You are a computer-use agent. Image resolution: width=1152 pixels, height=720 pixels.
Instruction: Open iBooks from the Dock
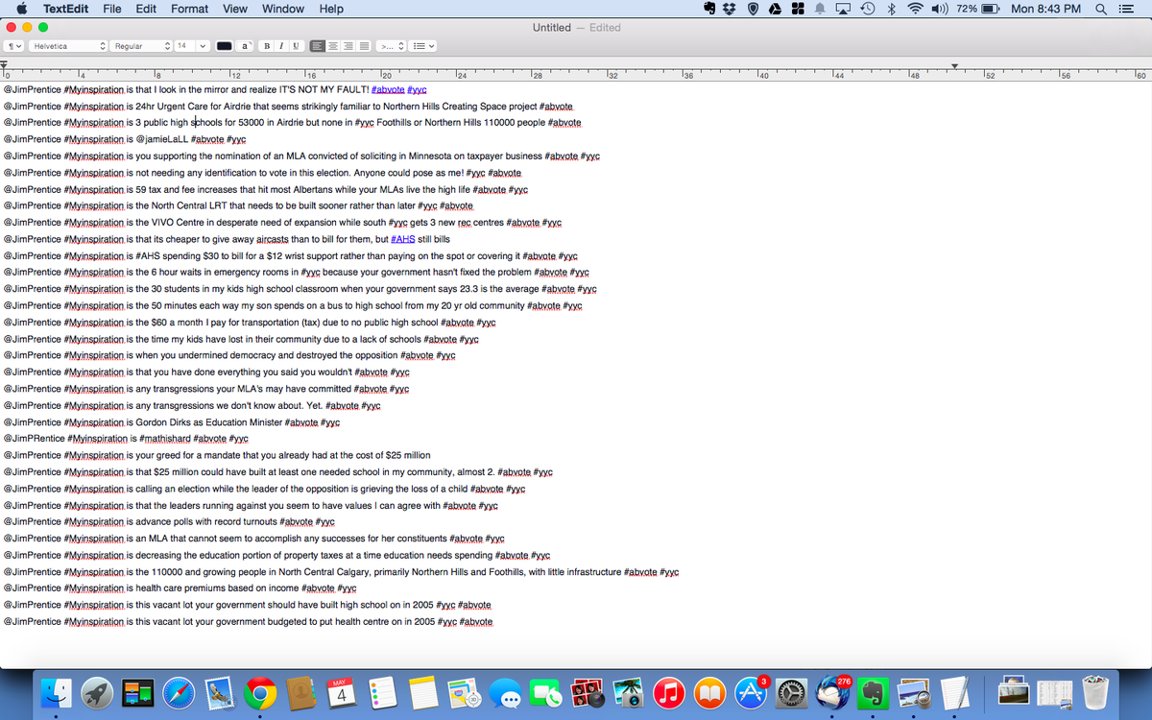click(x=709, y=693)
